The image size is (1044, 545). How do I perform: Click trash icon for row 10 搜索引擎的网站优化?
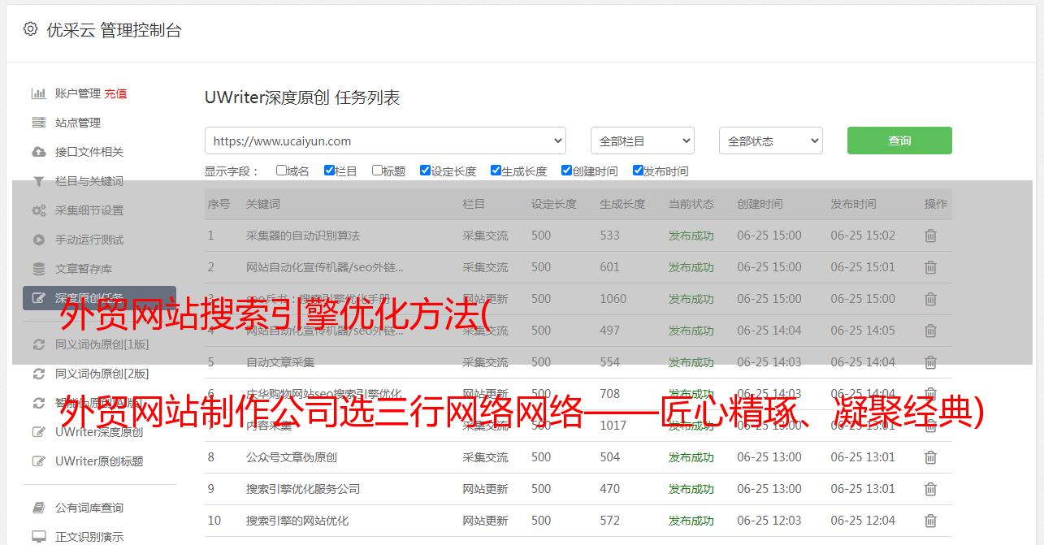[x=931, y=521]
